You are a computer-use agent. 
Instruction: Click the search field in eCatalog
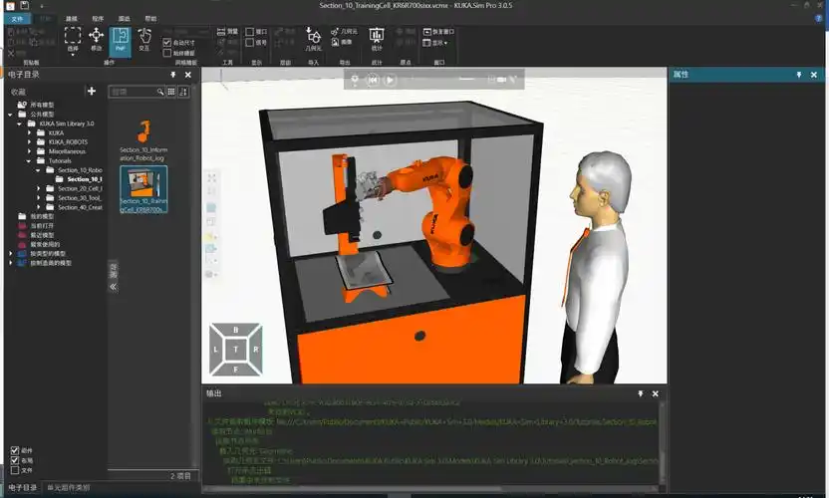[134, 92]
